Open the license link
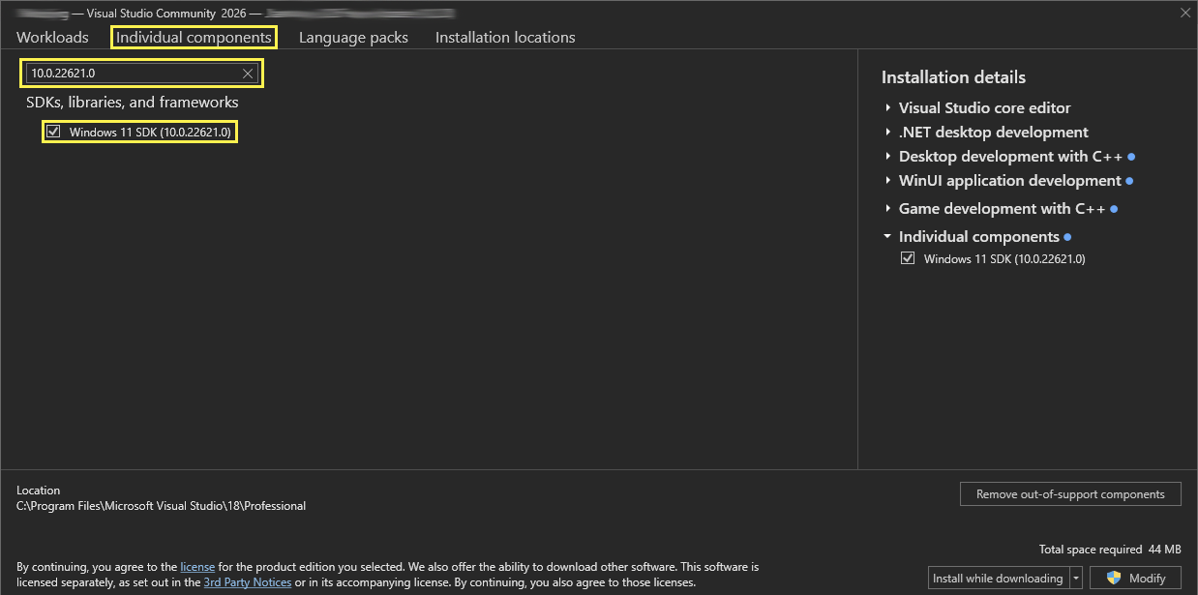 tap(197, 567)
